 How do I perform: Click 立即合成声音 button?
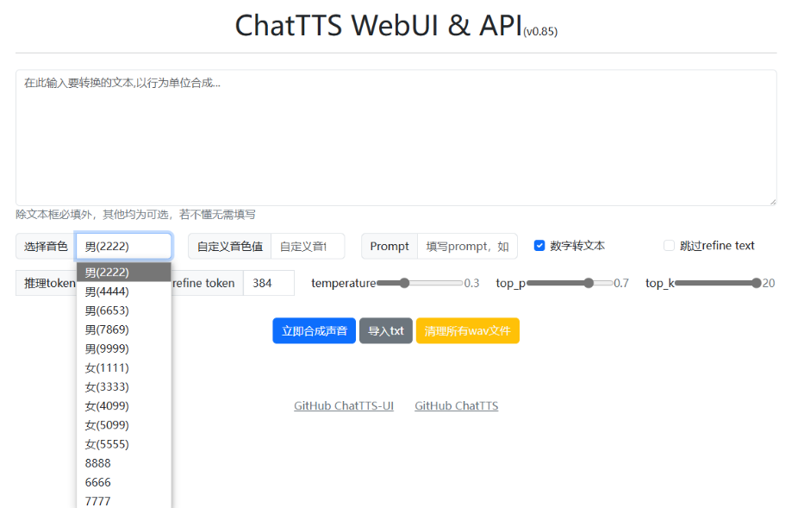[x=314, y=331]
